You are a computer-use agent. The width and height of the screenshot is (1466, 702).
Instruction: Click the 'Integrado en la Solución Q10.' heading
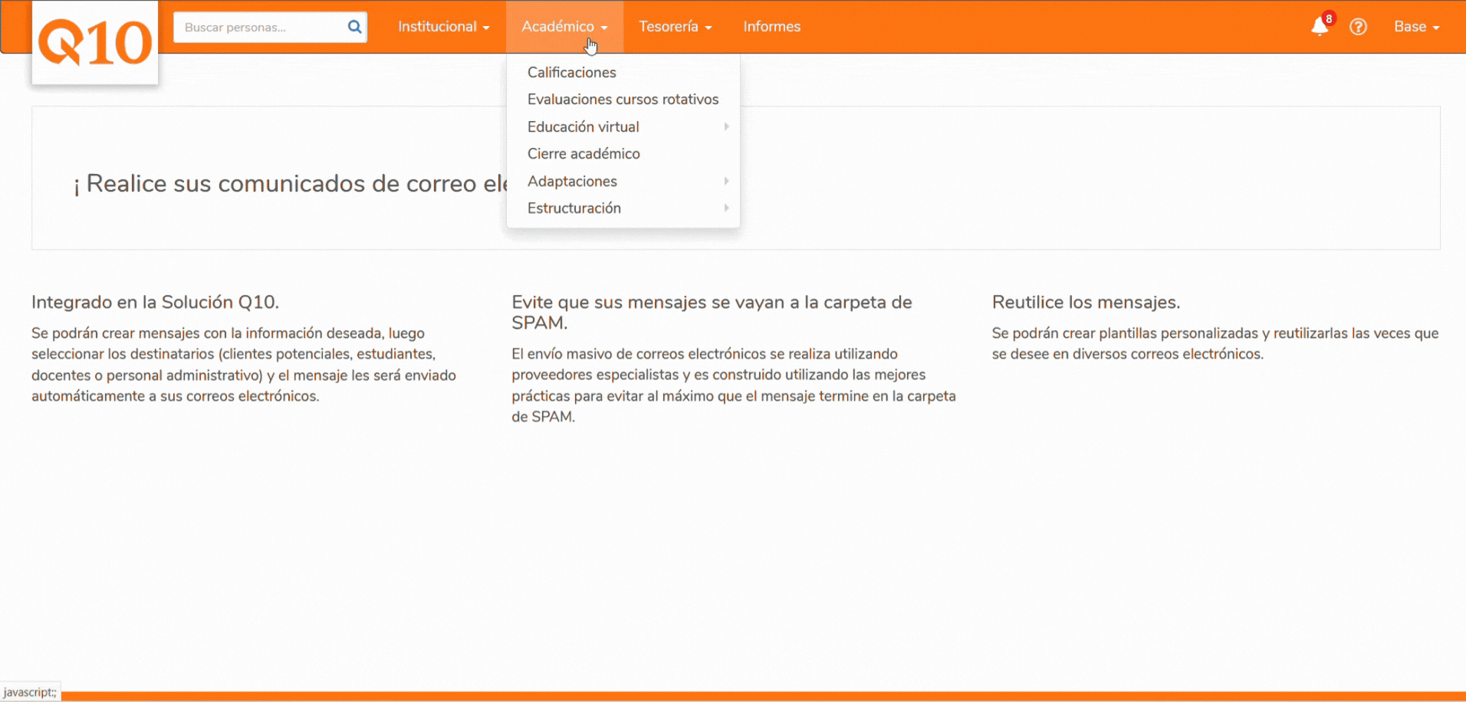click(155, 302)
